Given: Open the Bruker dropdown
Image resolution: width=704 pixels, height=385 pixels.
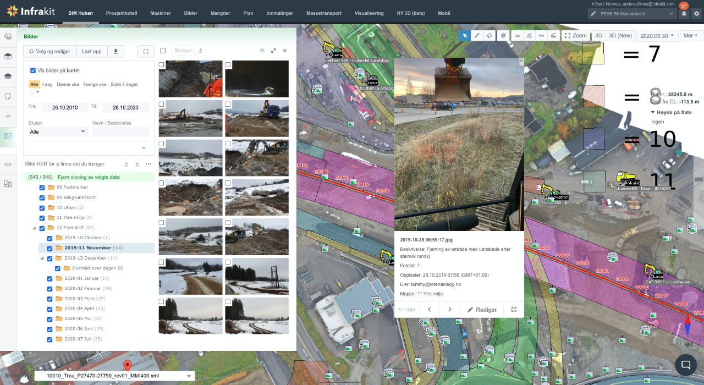Looking at the screenshot, I should (x=58, y=132).
